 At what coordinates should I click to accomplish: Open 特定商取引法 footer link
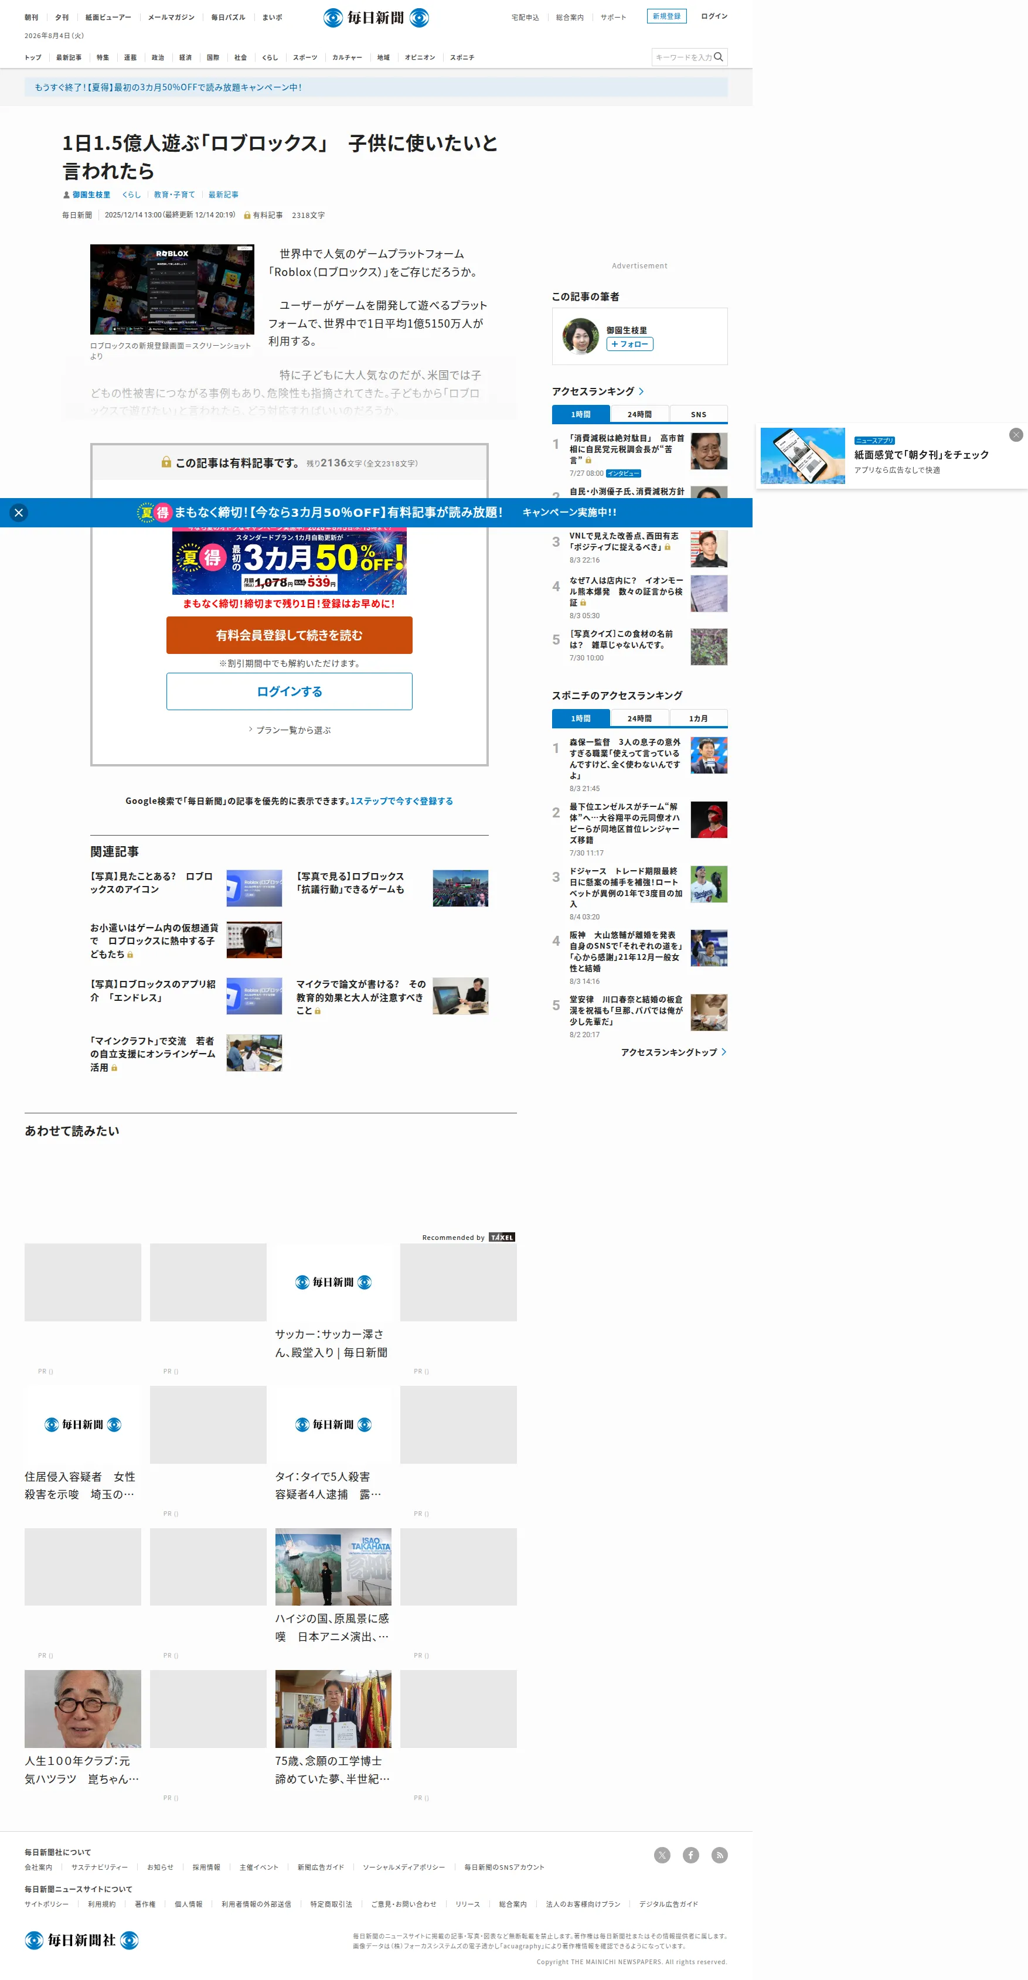(331, 1904)
